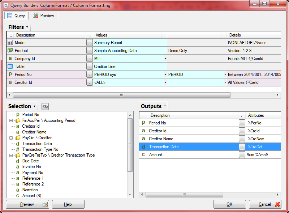Click the Creditor Name output row icon

point(143,139)
